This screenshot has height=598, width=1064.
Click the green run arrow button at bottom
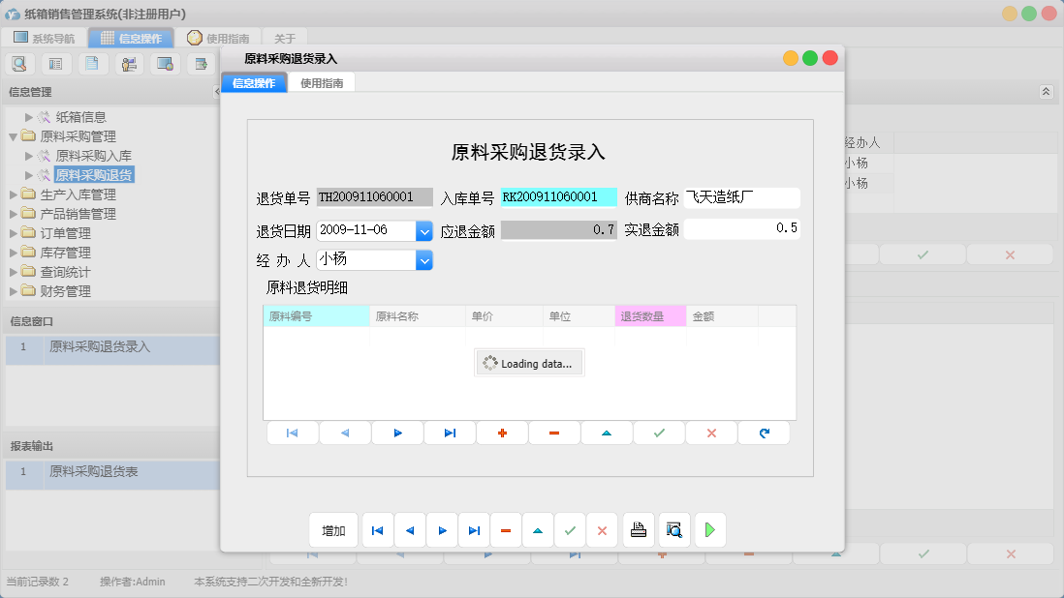point(709,529)
